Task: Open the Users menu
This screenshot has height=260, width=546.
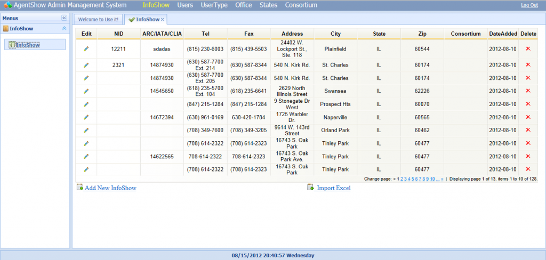Action: [185, 5]
